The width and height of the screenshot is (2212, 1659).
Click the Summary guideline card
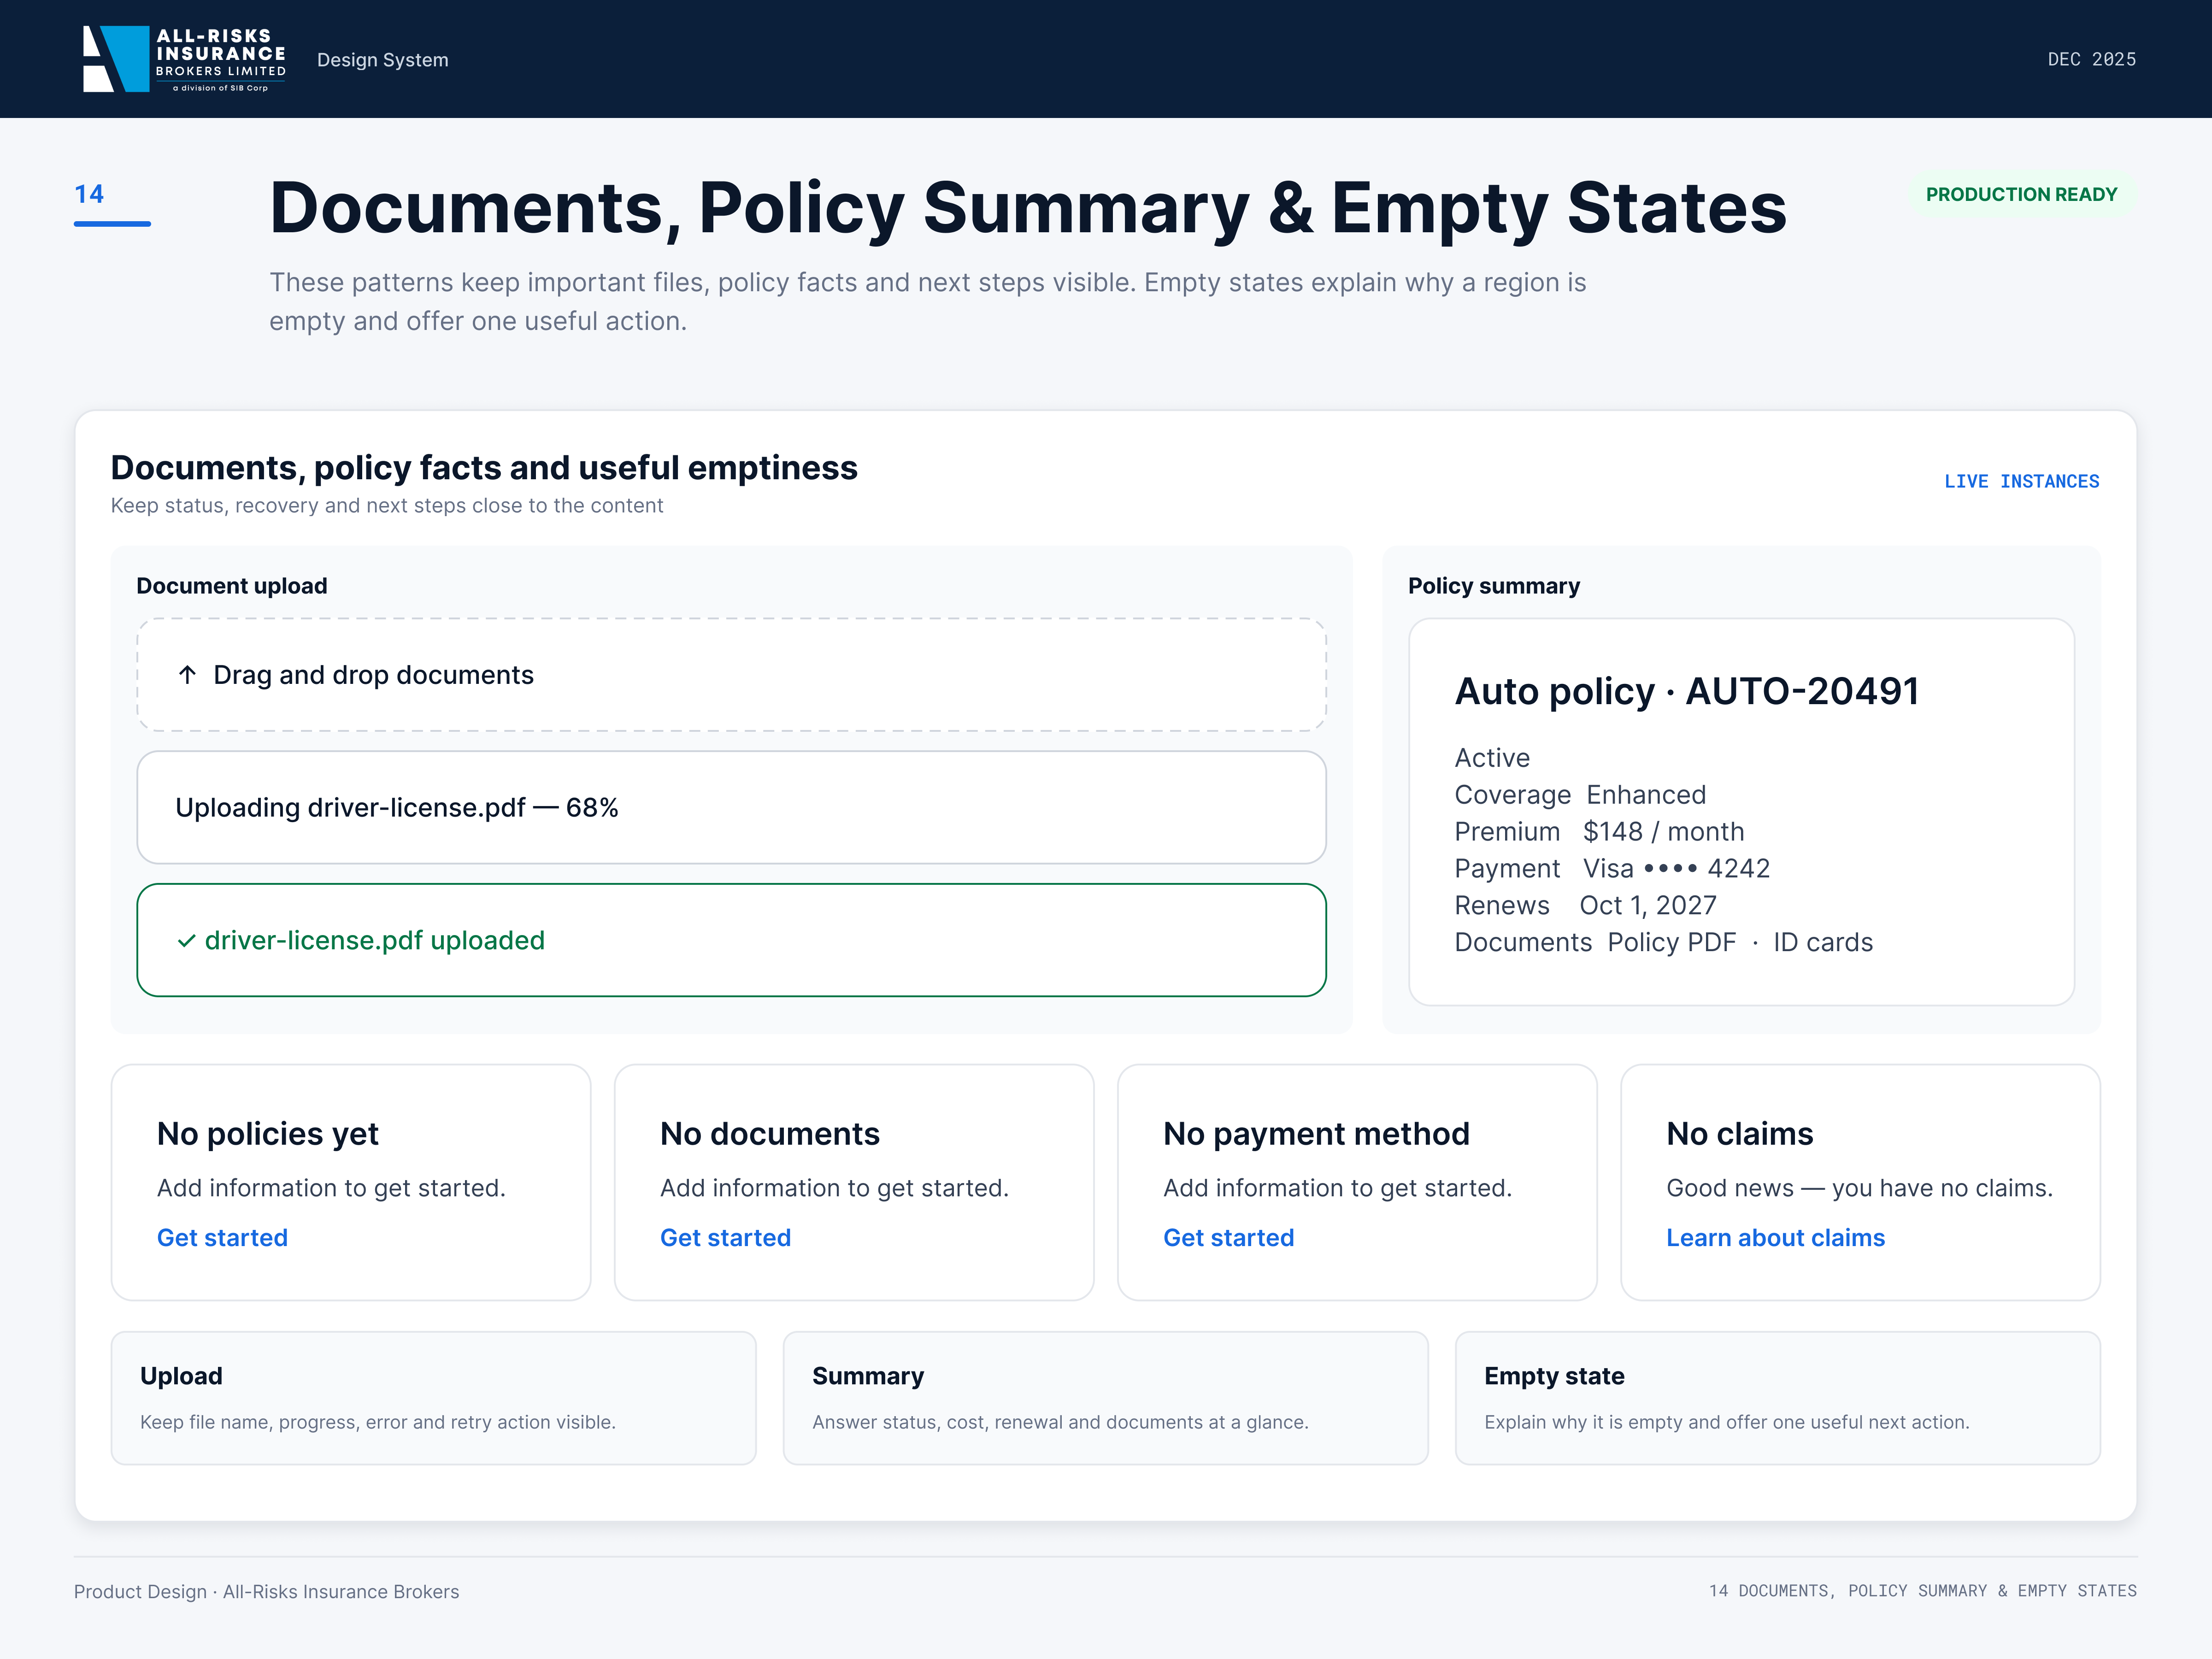[1105, 1398]
